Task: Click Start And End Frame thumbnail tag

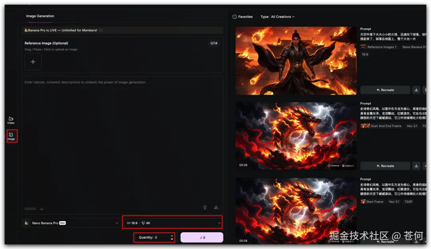Action: click(381, 126)
